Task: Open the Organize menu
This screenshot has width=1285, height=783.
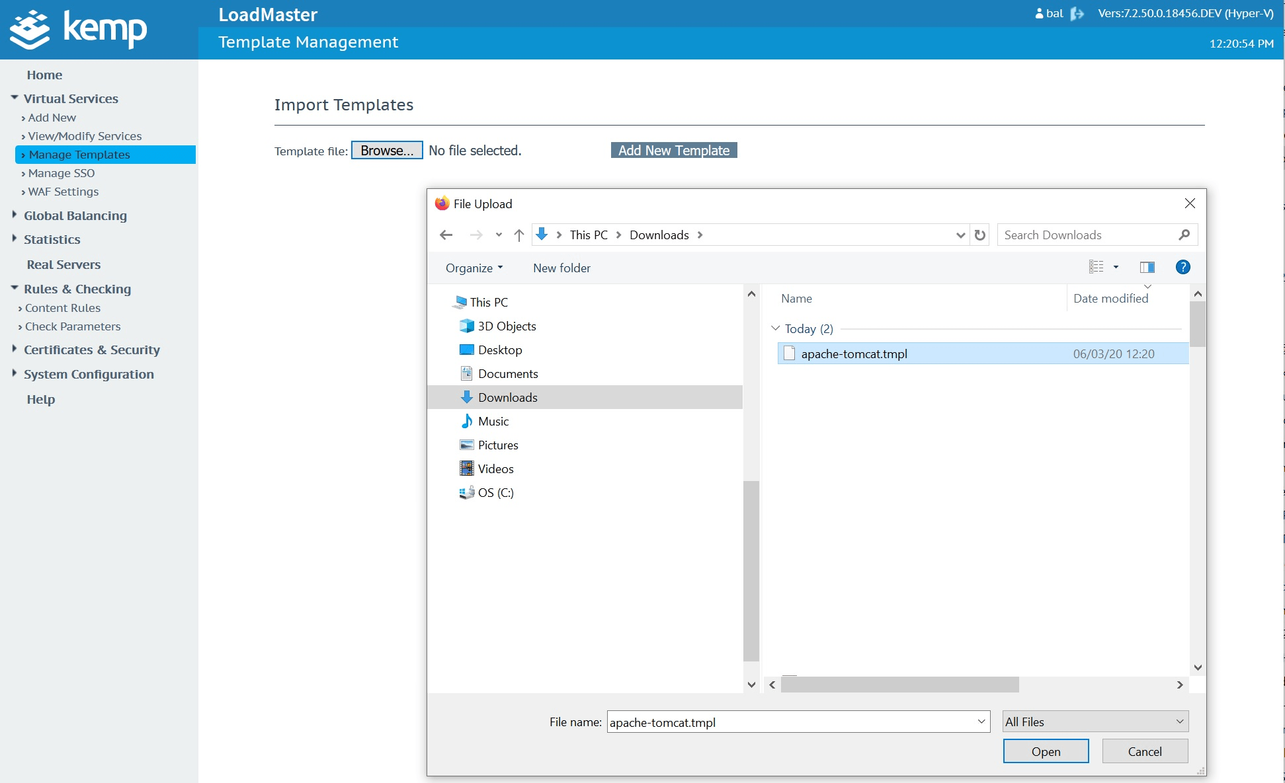Action: tap(474, 268)
